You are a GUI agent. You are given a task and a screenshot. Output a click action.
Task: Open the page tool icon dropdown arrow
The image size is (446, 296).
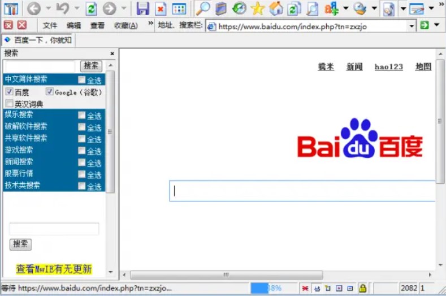[403, 8]
